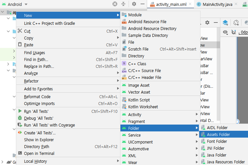248x165 pixels.
Task: Toggle view options eye icon
Action: [225, 32]
